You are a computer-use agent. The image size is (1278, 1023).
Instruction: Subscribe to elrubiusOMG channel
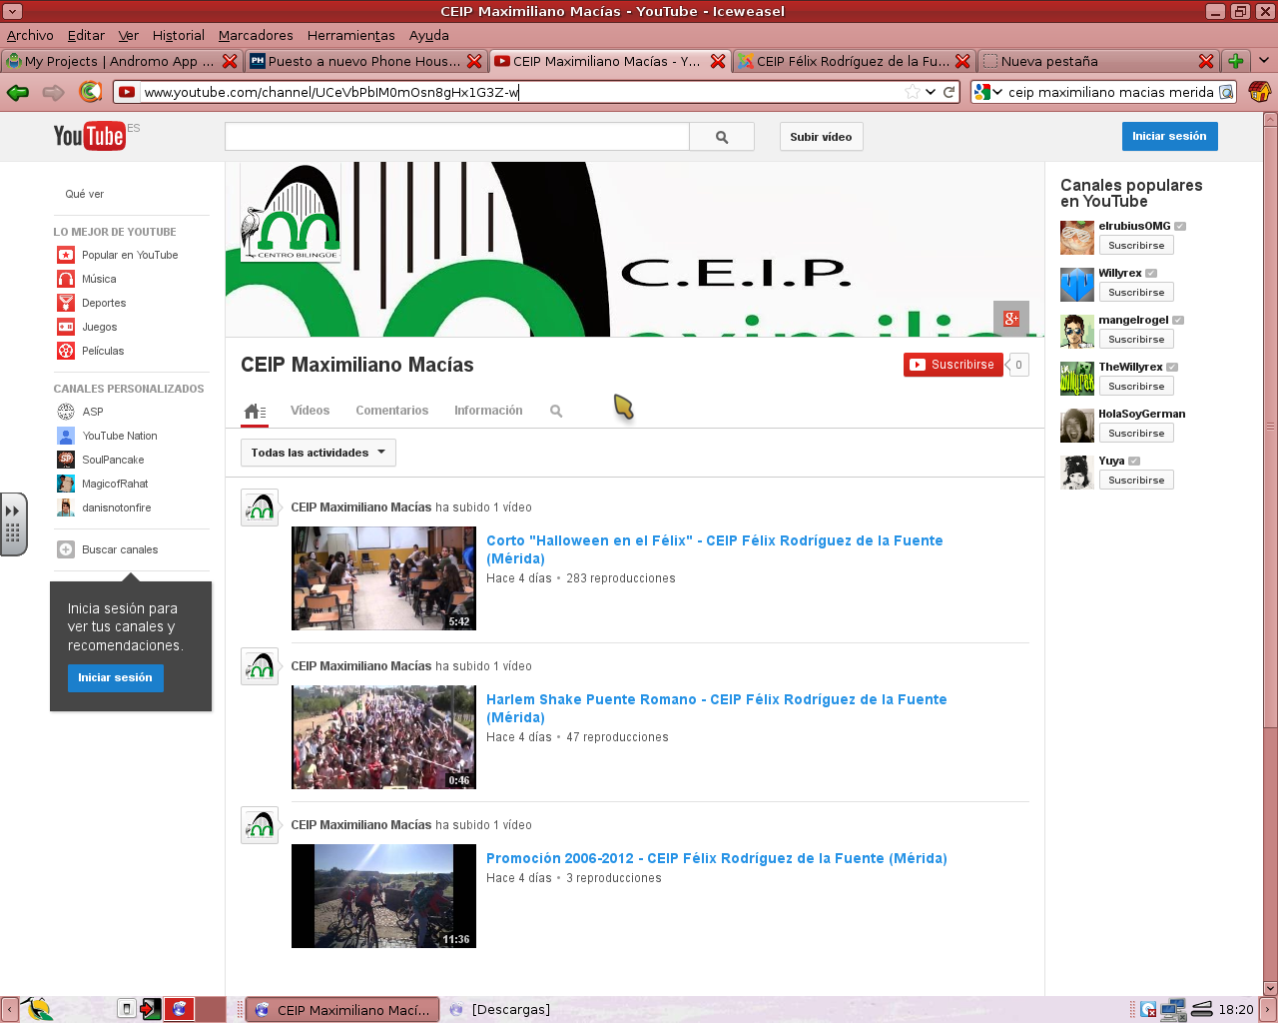click(x=1136, y=245)
